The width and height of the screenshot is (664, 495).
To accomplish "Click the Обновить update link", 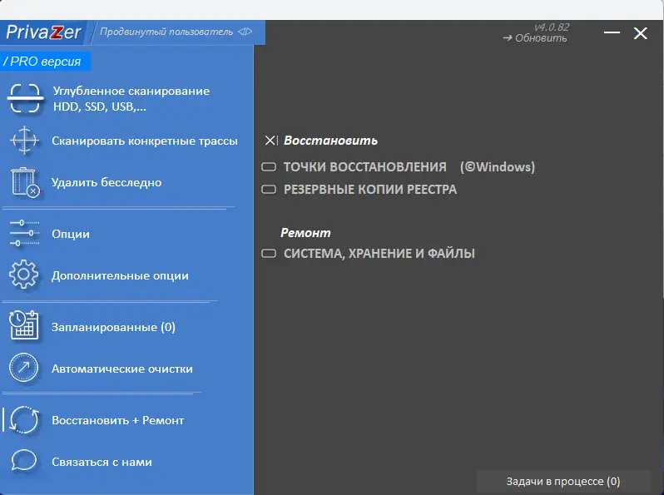I will 535,38.
